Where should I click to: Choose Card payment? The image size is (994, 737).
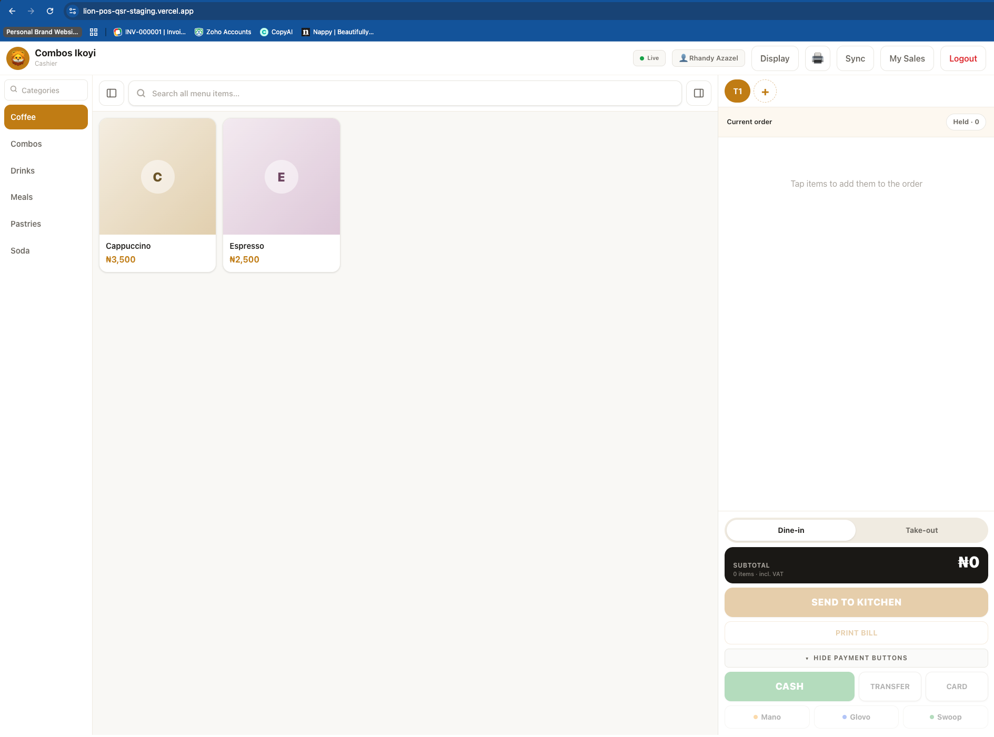(957, 686)
